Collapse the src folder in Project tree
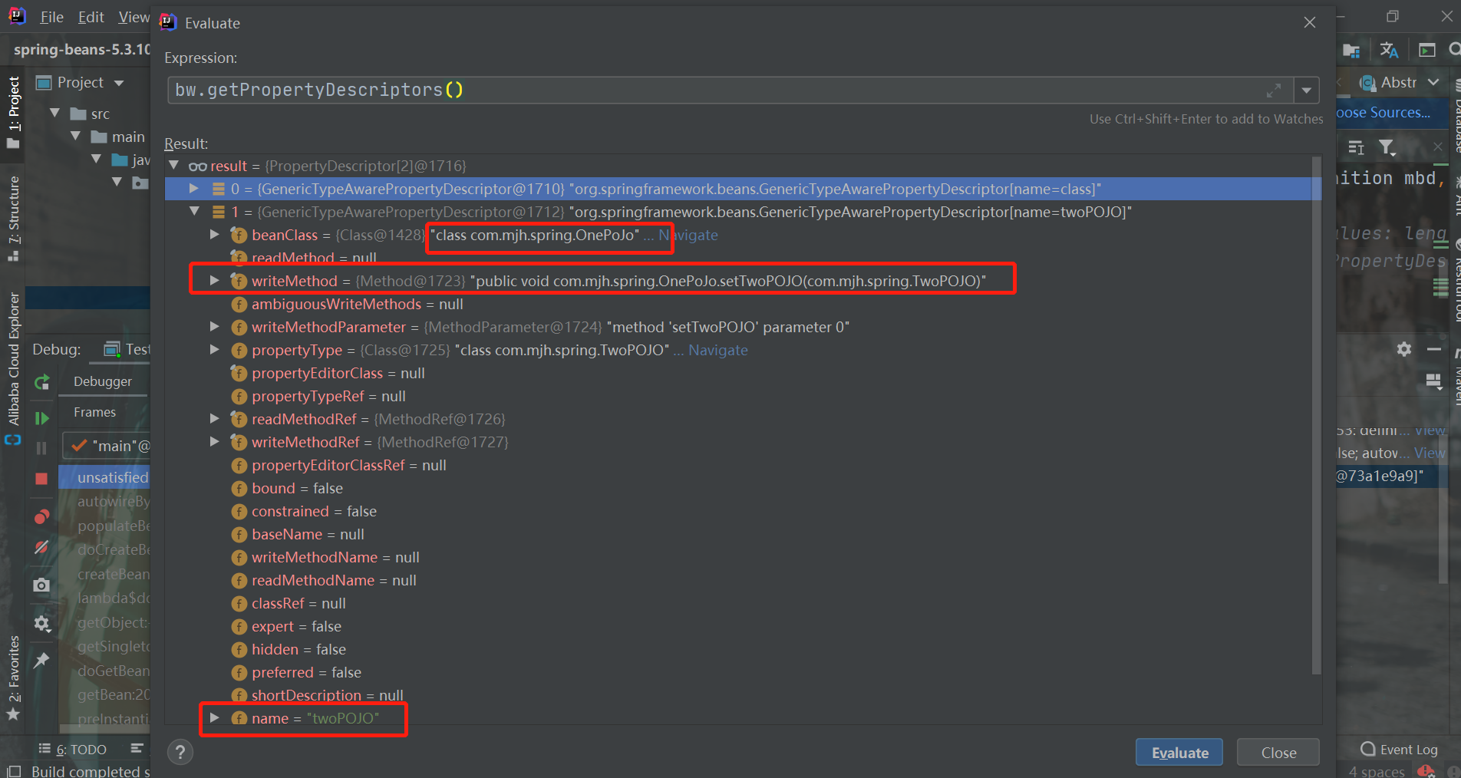Image resolution: width=1461 pixels, height=778 pixels. pos(54,114)
